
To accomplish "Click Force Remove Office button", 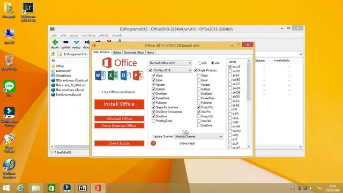I will pos(119,125).
